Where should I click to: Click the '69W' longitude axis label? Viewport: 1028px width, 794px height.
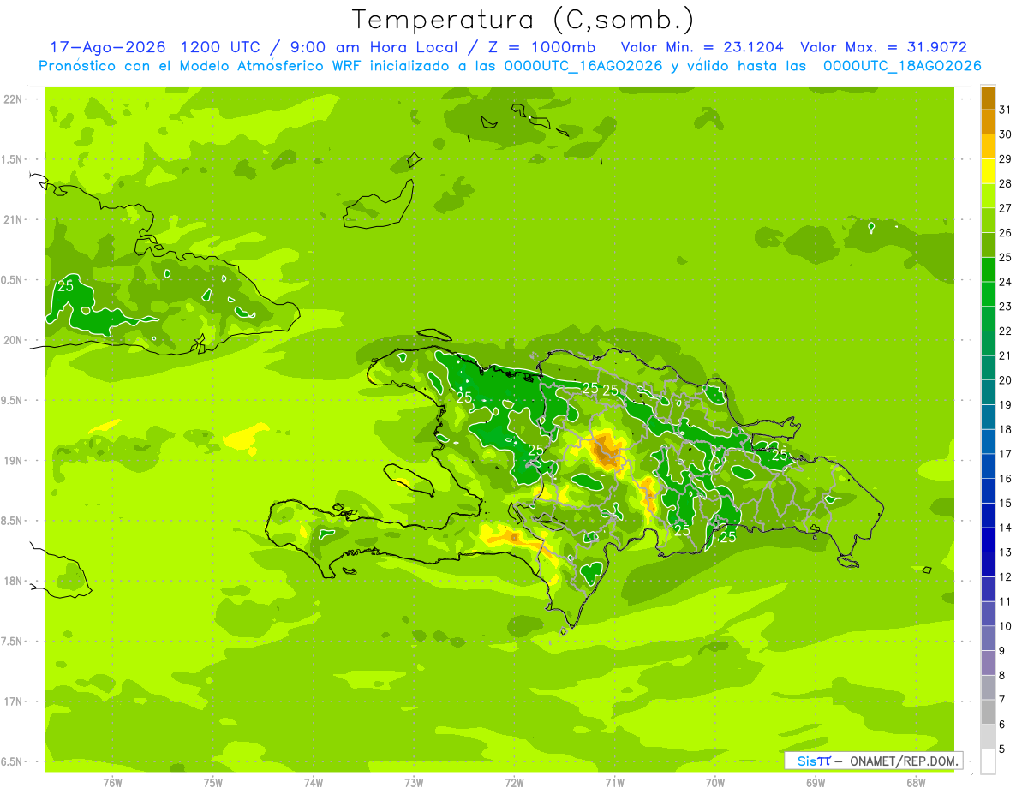point(816,784)
